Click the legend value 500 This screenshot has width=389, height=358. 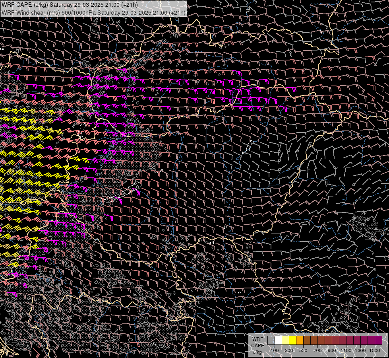point(303,350)
